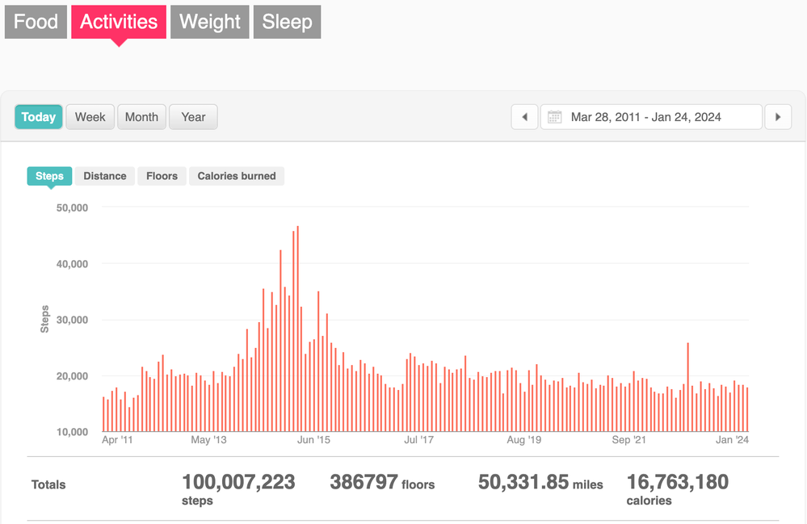Click the next date range arrow
Image resolution: width=807 pixels, height=524 pixels.
coord(778,117)
